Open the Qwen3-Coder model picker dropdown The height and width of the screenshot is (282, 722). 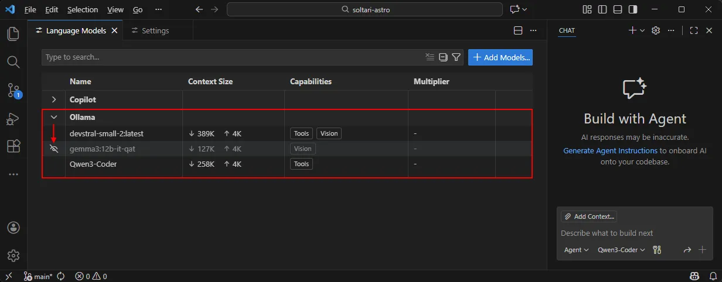621,250
